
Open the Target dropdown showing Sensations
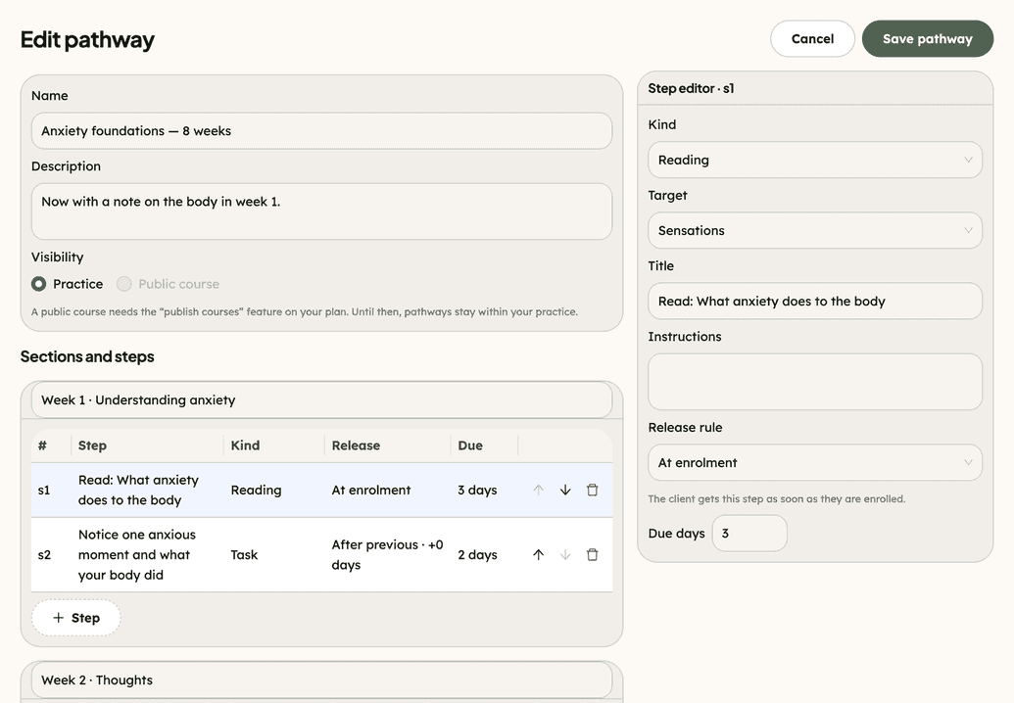coord(815,230)
